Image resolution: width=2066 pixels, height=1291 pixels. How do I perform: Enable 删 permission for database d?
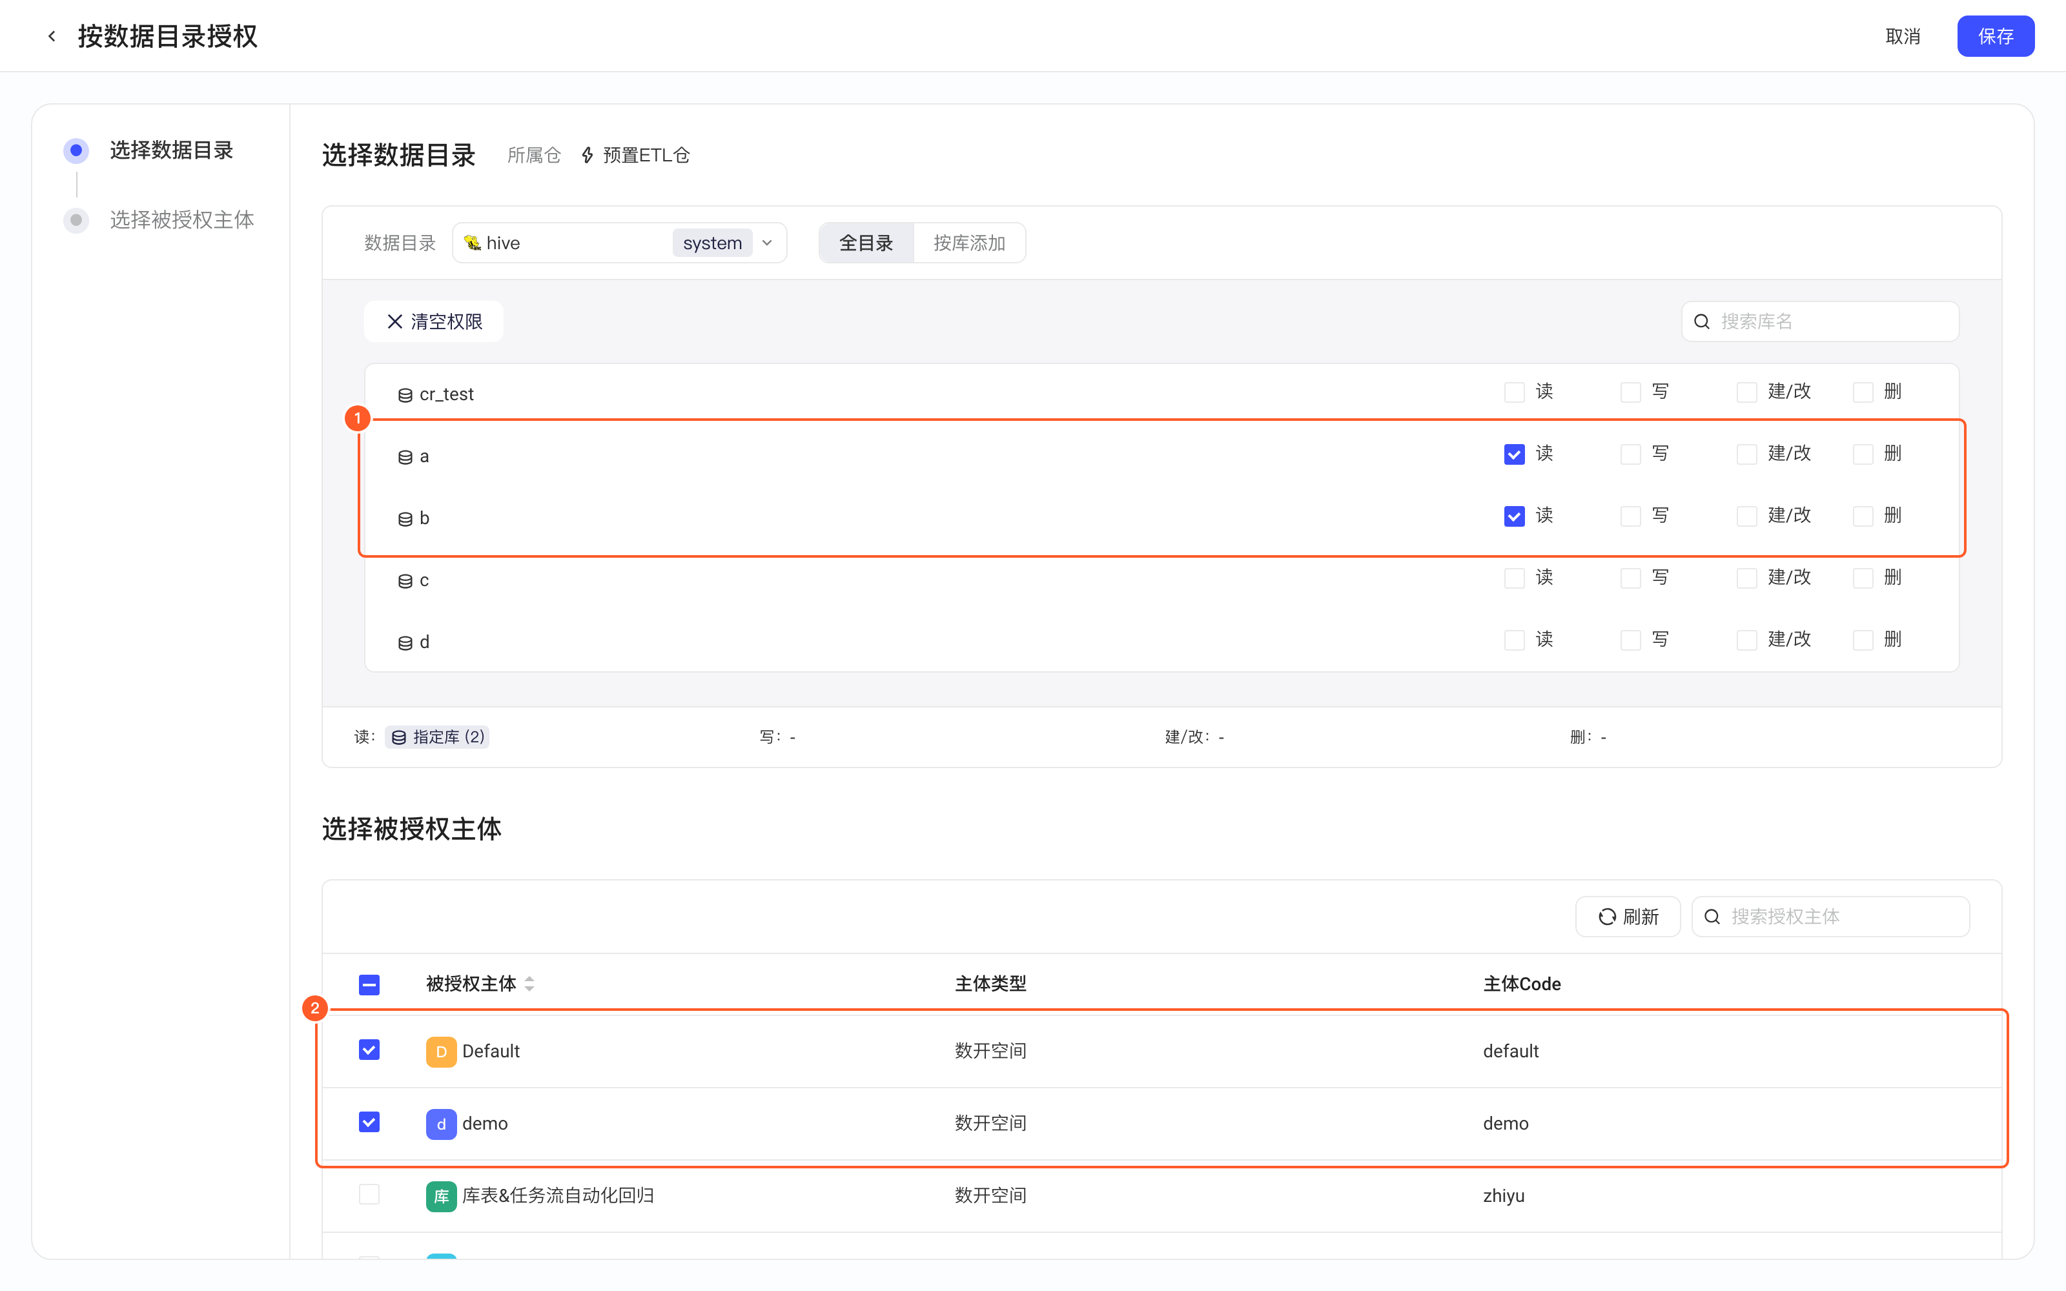pyautogui.click(x=1863, y=640)
